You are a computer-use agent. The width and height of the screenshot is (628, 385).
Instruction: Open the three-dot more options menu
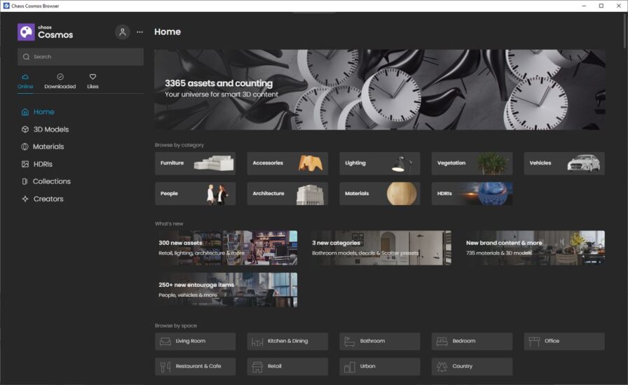139,32
